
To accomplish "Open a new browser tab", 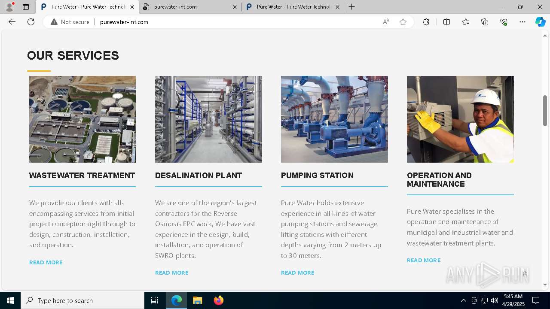I will pos(351,7).
